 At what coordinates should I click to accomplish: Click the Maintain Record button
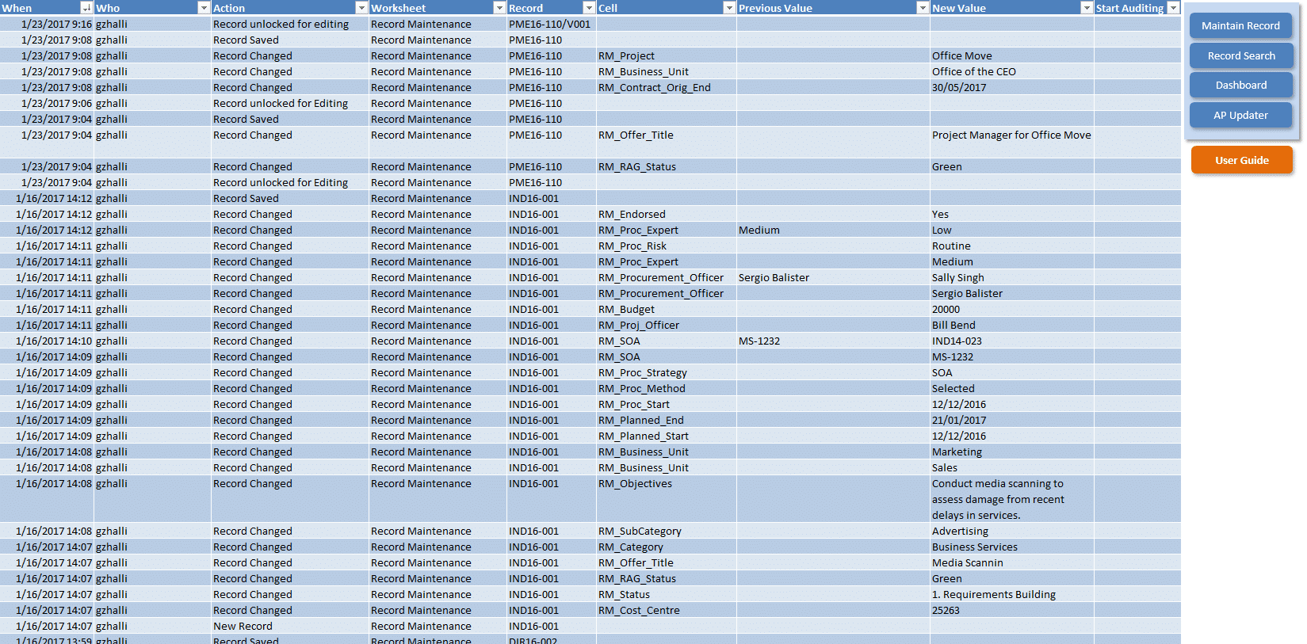pyautogui.click(x=1240, y=25)
